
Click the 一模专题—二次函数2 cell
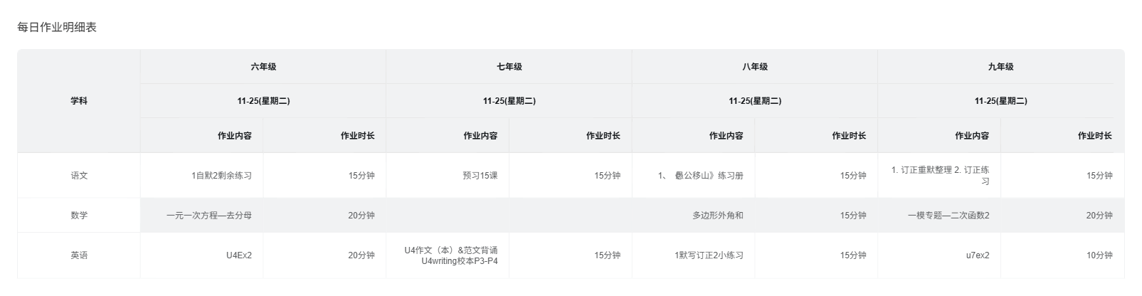(x=948, y=216)
